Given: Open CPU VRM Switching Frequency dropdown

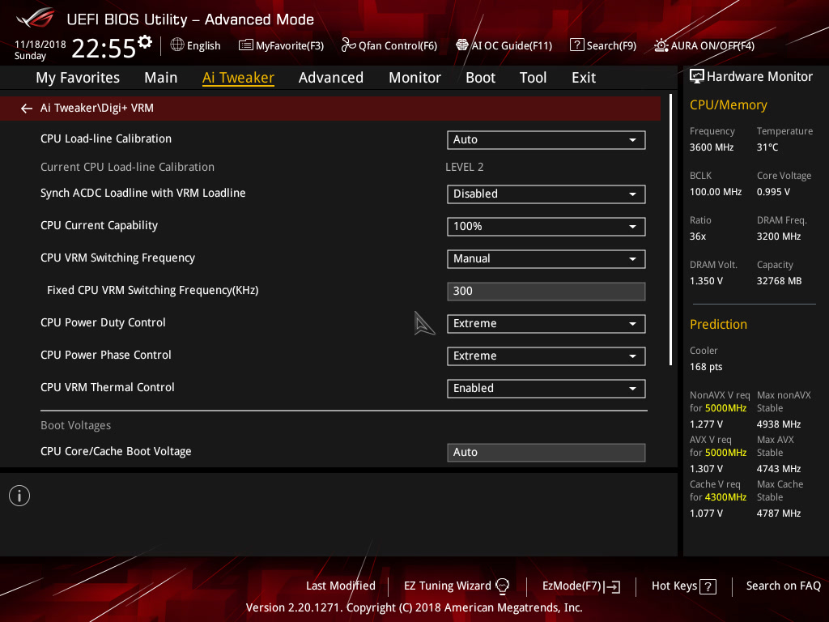Looking at the screenshot, I should (x=546, y=258).
